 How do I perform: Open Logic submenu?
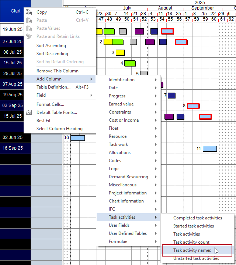[128, 169]
